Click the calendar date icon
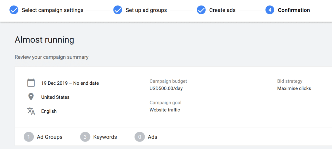Screen dimensions: 332x149 tap(31, 83)
